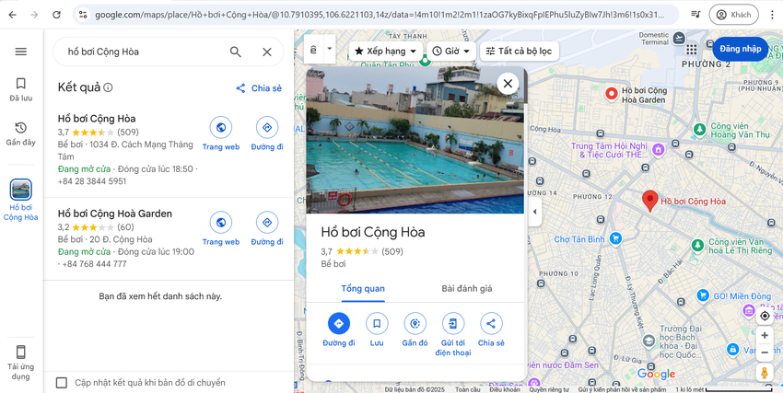The height and width of the screenshot is (393, 783).
Task: Clear the search box with X
Action: tap(267, 52)
